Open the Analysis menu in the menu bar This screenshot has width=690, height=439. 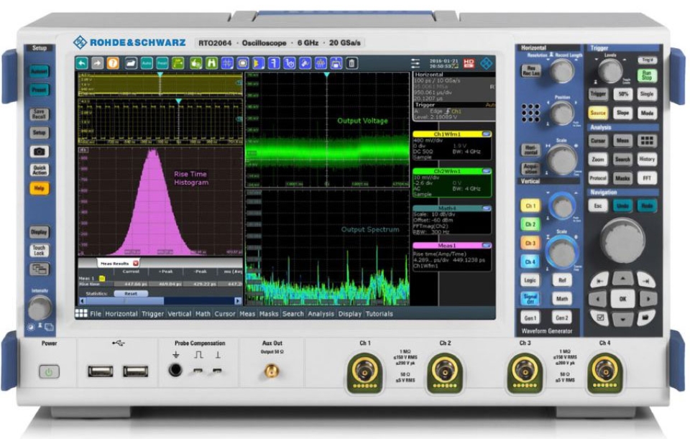pyautogui.click(x=320, y=314)
